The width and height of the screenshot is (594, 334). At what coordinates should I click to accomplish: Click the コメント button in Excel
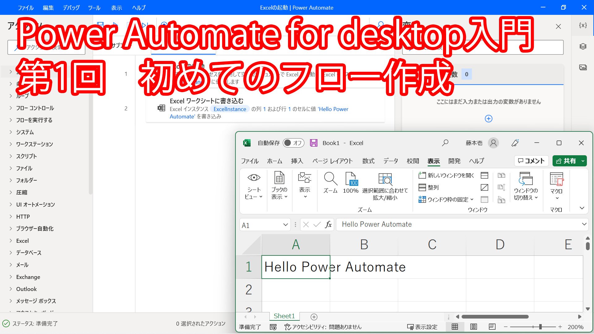[x=531, y=161]
